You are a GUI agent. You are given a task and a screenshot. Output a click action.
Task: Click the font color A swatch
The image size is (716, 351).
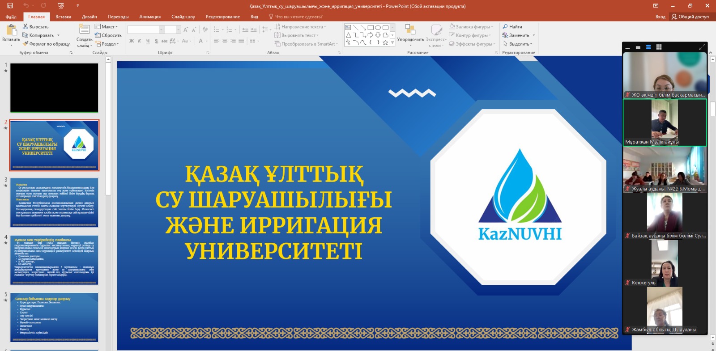point(200,41)
